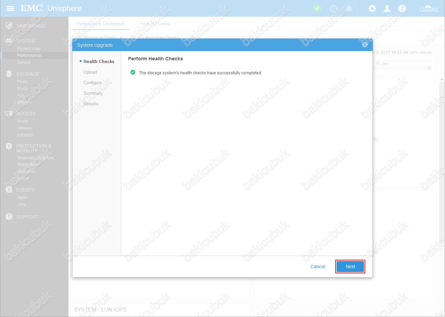Viewport: 445px width, 317px height.
Task: Open File under Storage
Action: 20,95
